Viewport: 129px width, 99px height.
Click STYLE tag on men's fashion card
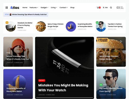(x=105, y=84)
